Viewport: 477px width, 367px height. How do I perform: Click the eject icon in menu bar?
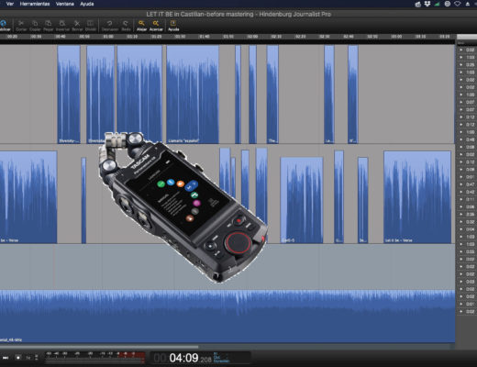[x=468, y=4]
